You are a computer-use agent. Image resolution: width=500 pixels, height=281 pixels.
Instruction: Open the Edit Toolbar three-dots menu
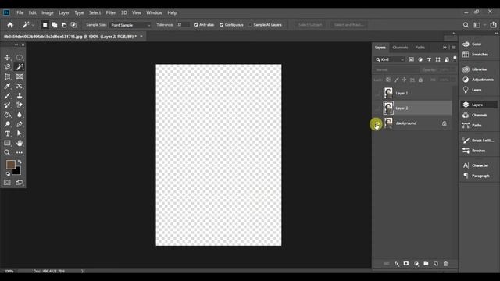(x=20, y=153)
